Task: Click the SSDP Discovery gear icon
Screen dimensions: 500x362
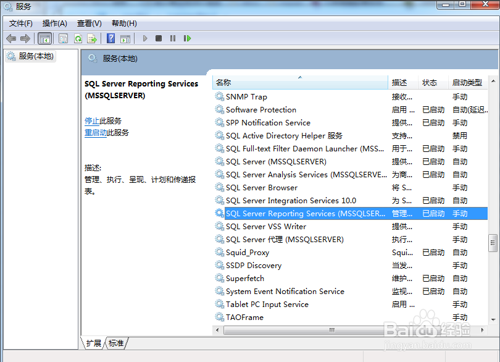Action: coord(219,265)
